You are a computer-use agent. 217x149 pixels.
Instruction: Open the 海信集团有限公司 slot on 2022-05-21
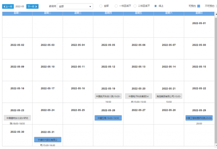click(x=169, y=96)
